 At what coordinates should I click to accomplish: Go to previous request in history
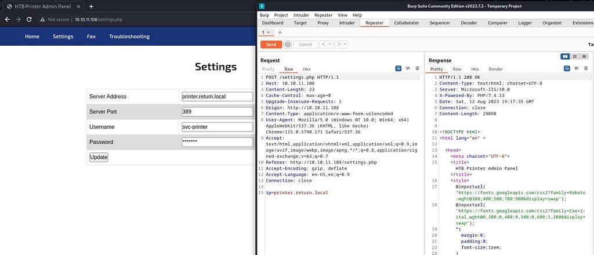324,44
